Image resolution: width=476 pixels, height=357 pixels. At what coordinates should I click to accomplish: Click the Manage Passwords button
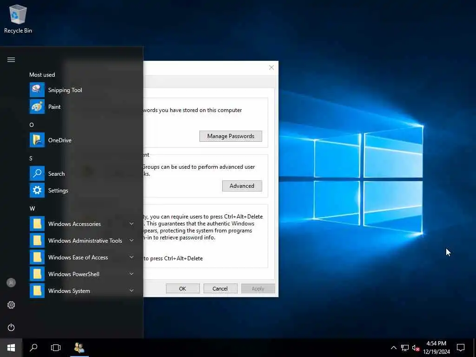point(231,136)
